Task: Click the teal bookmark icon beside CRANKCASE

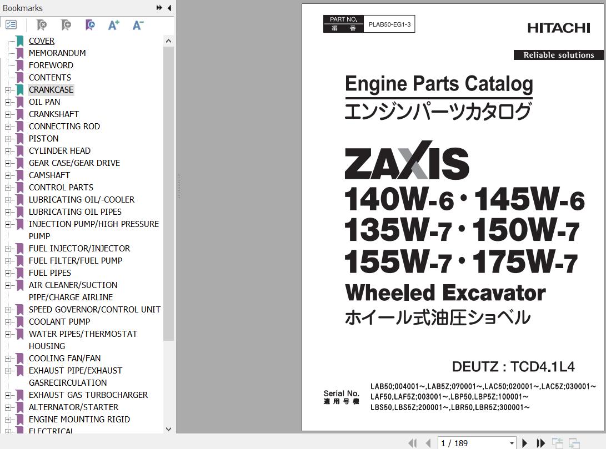Action: [x=20, y=90]
